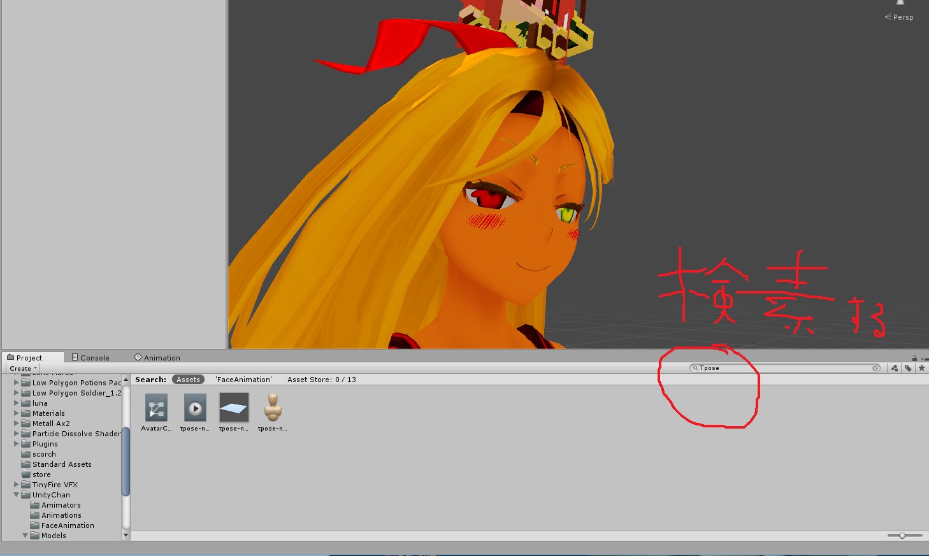Expand Particle Dissolve Shader folder
The image size is (929, 556).
[17, 434]
